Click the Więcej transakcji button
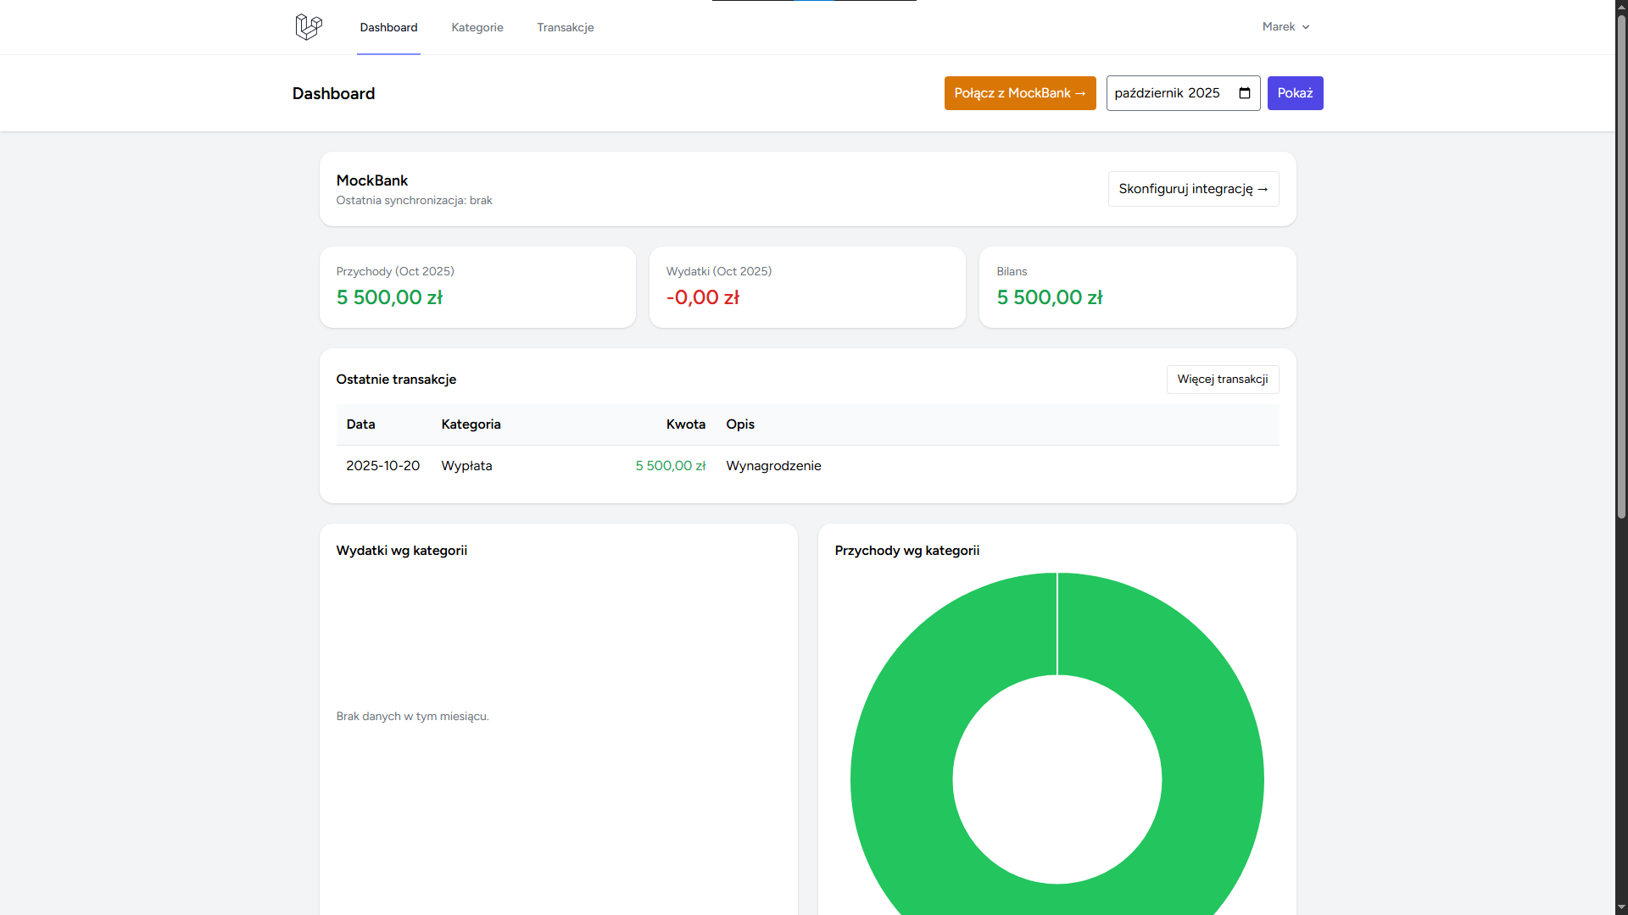 coord(1223,380)
